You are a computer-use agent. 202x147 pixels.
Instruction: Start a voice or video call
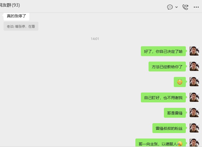pyautogui.click(x=185, y=7)
